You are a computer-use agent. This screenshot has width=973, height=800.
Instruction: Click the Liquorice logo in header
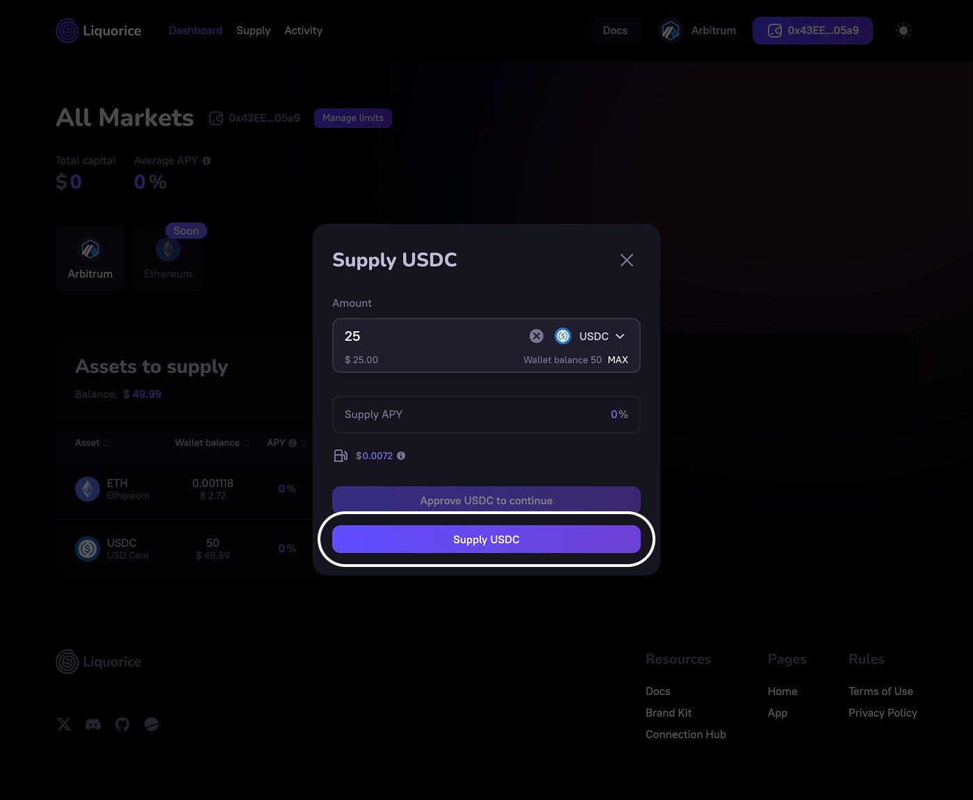point(99,31)
